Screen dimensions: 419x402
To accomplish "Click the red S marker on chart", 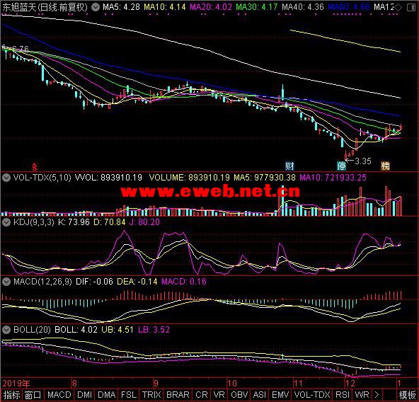I will 35,166.
